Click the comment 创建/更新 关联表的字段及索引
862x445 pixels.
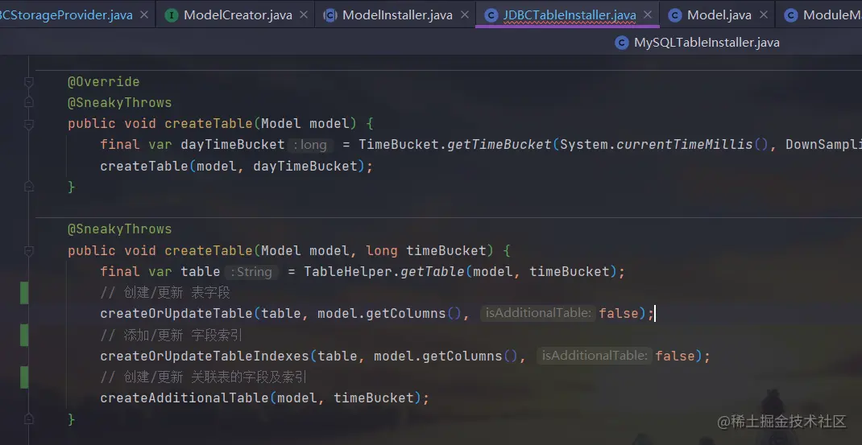coord(203,377)
